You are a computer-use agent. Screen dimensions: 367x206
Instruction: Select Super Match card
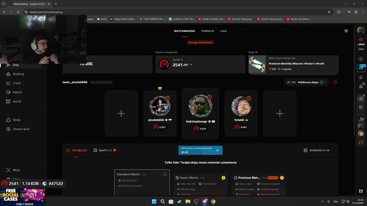[200, 184]
